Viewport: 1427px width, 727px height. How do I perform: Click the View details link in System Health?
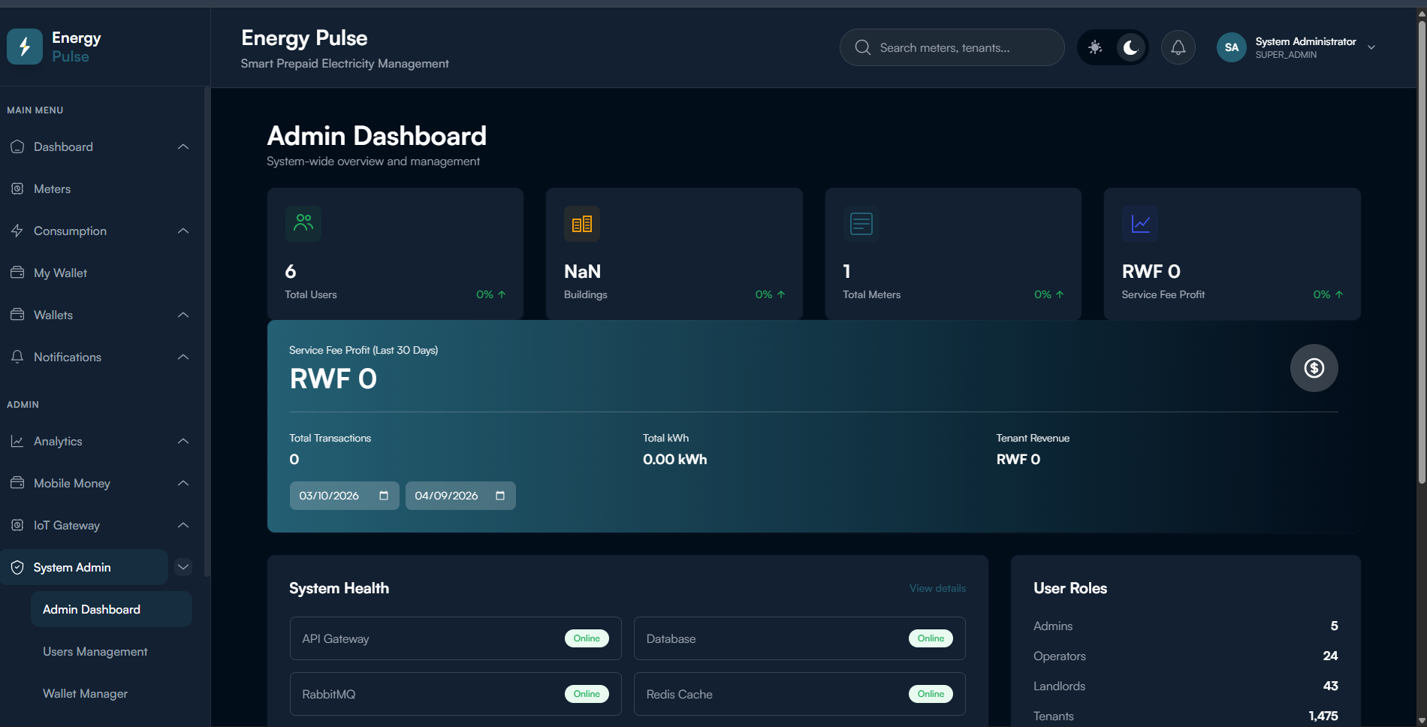tap(937, 588)
